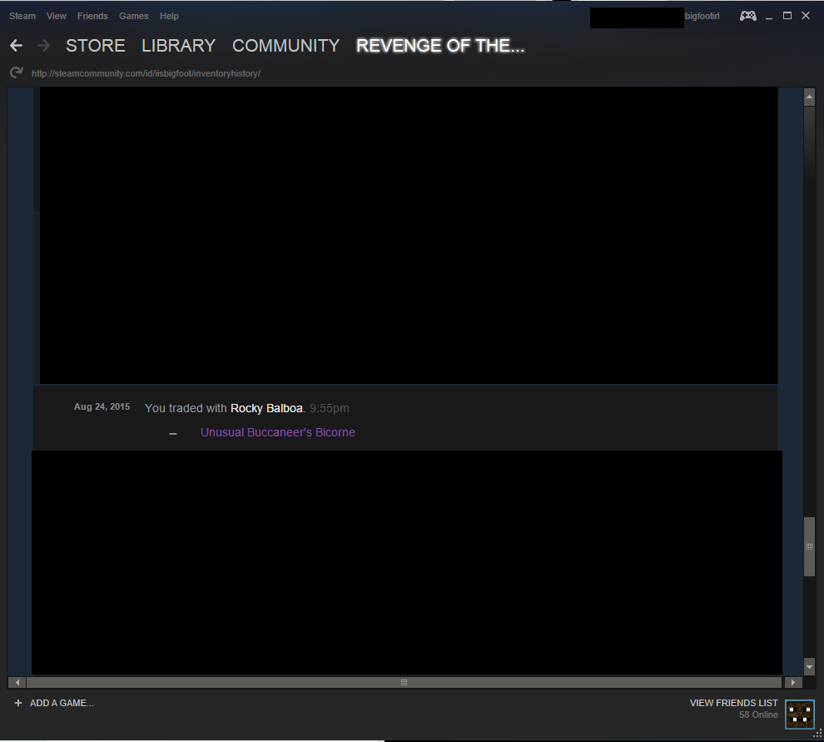Open Big Picture mode controller icon

[748, 16]
